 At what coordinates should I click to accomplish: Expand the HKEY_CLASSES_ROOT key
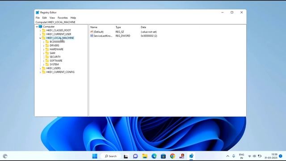(x=40, y=30)
